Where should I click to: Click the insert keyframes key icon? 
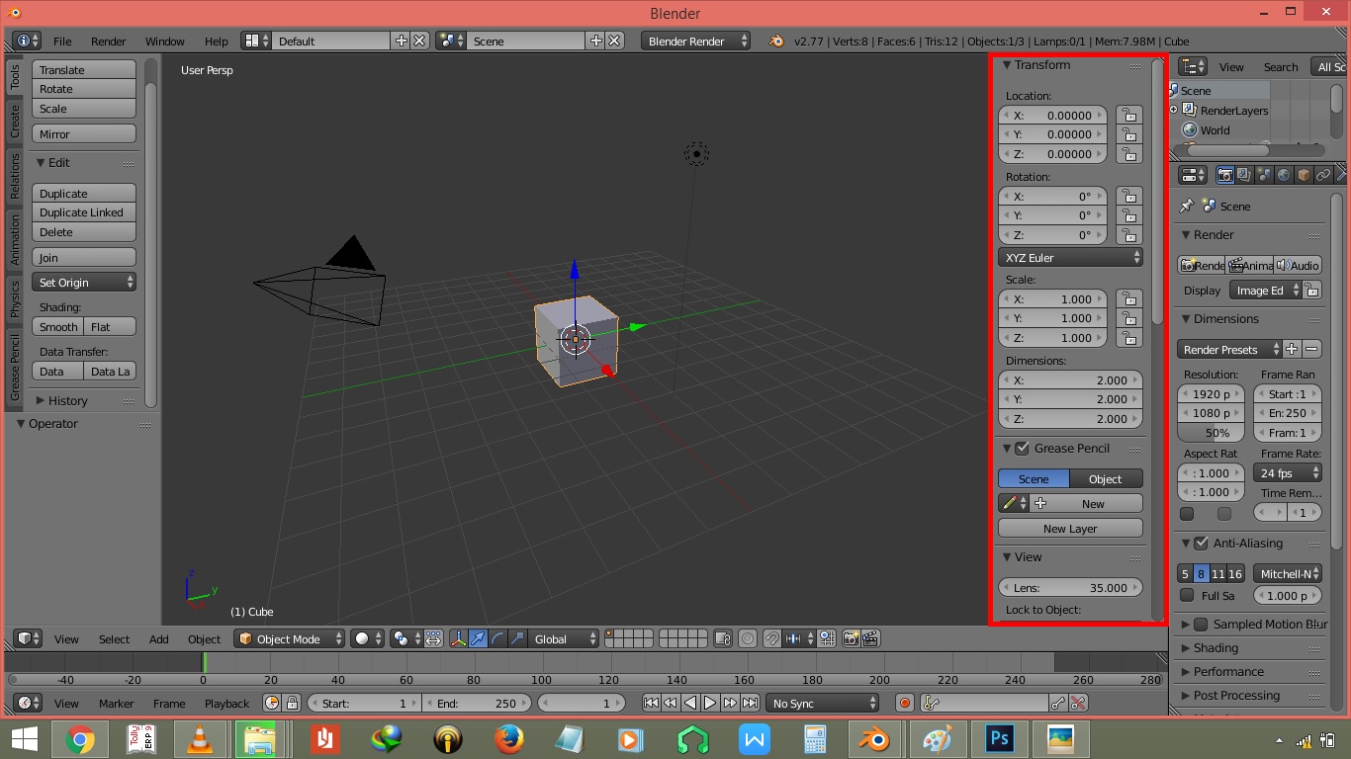pyautogui.click(x=1058, y=703)
